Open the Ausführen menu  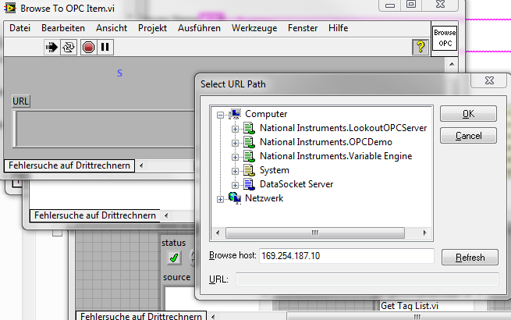pyautogui.click(x=199, y=28)
